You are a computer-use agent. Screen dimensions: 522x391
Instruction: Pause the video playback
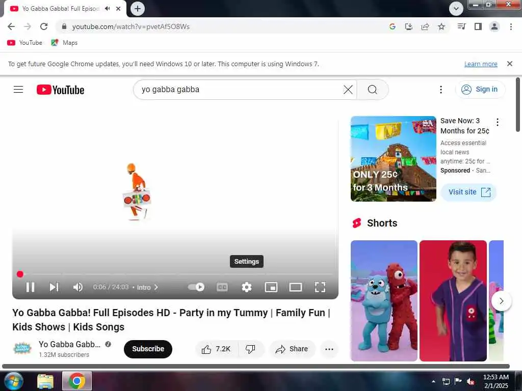pyautogui.click(x=30, y=287)
